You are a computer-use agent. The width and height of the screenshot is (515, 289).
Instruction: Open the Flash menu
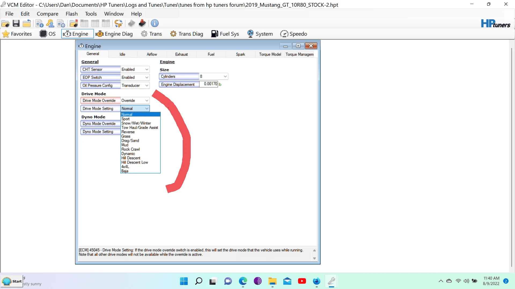coord(72,14)
